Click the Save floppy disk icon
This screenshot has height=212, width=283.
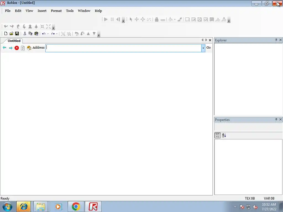[17, 33]
